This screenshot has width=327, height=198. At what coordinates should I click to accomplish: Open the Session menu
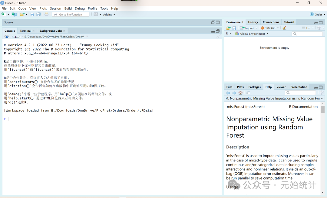pyautogui.click(x=55, y=8)
